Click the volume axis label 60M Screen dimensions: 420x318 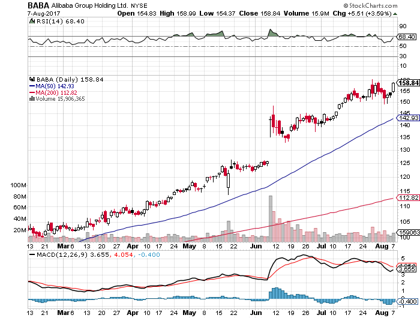coord(20,208)
